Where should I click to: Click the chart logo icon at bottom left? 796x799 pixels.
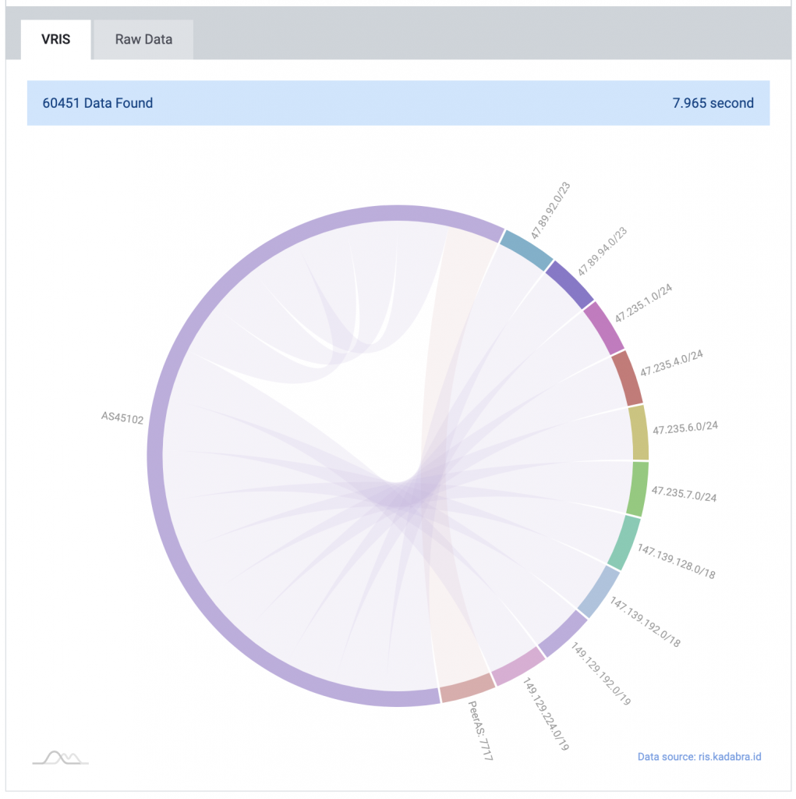(61, 758)
